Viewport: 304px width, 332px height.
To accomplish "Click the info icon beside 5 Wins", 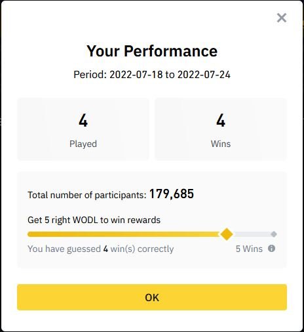I will pyautogui.click(x=271, y=249).
